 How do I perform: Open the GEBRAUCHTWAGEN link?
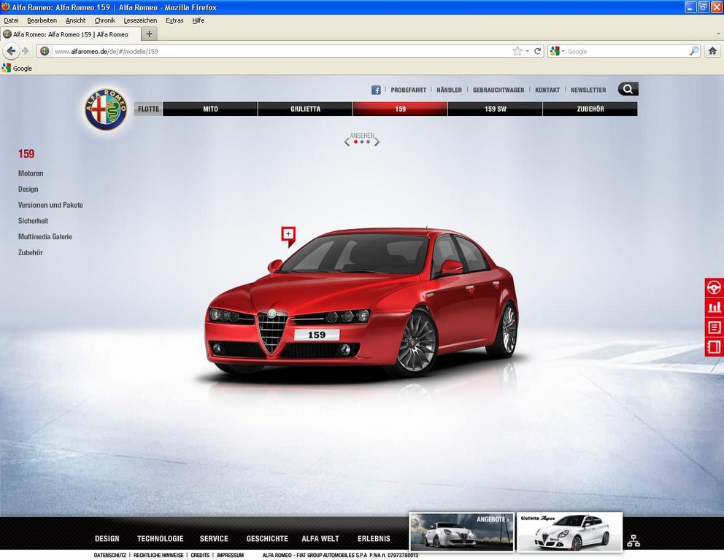point(498,90)
